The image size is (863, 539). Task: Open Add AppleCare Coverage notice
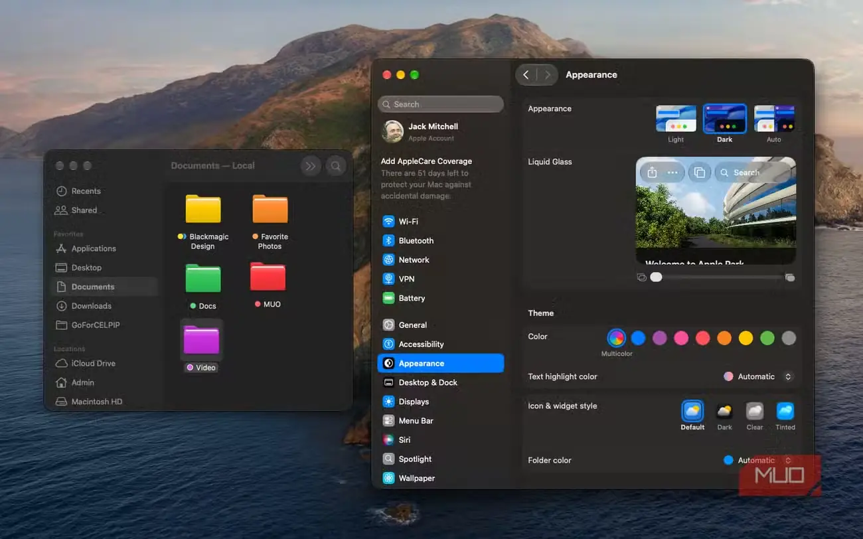point(427,178)
